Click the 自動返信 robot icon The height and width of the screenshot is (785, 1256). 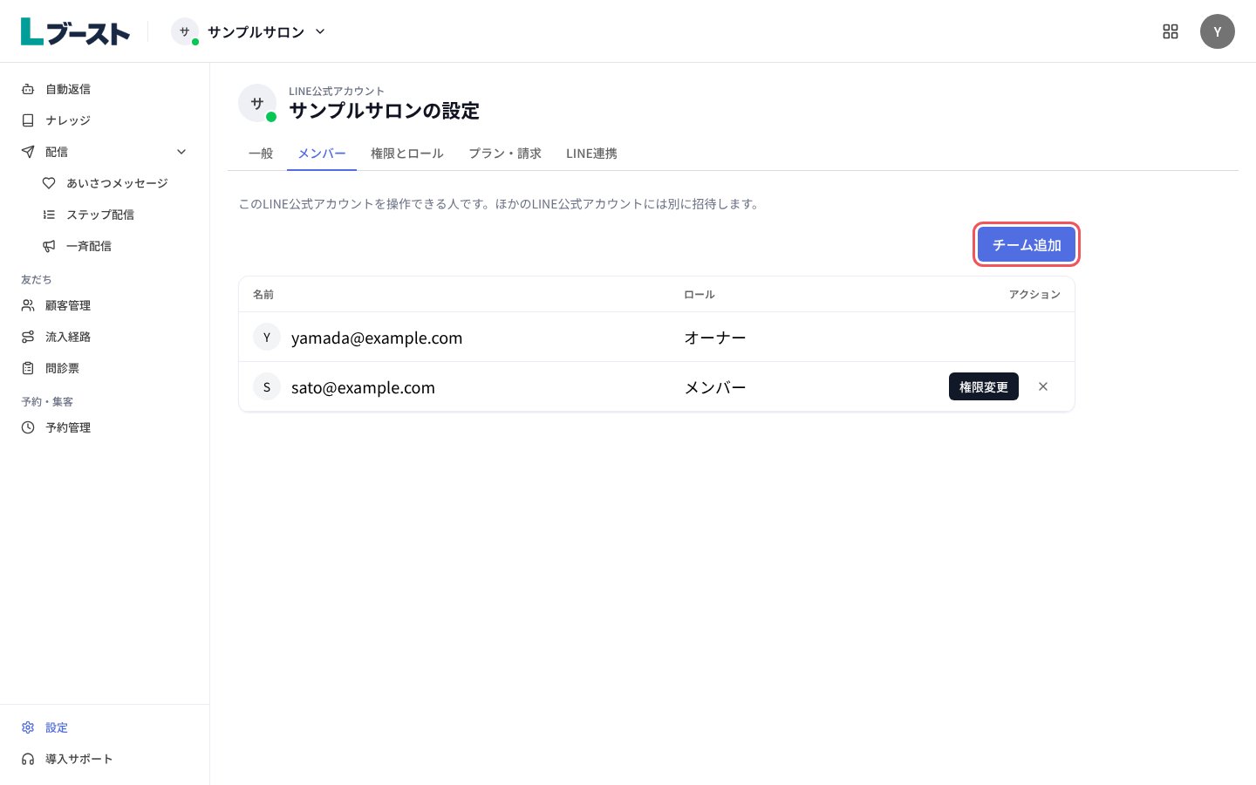pyautogui.click(x=28, y=89)
